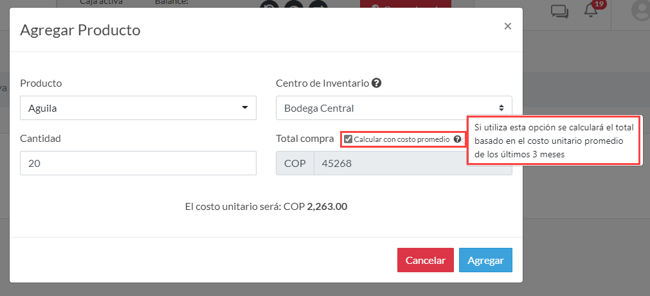Screen dimensions: 650x296
Task: Click the Calcular con costo promedio label
Action: pos(402,139)
